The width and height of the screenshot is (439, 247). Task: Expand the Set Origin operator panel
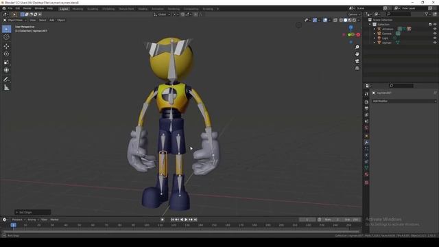33,212
